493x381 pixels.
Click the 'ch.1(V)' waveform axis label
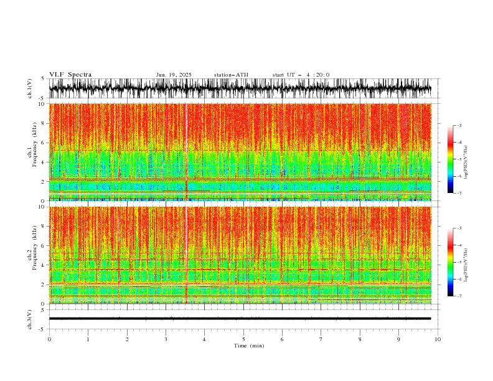pyautogui.click(x=30, y=88)
